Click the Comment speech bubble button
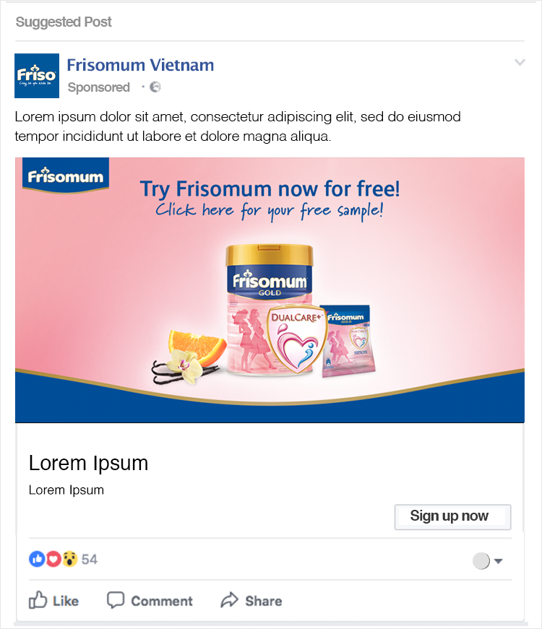The width and height of the screenshot is (542, 629). click(x=150, y=601)
